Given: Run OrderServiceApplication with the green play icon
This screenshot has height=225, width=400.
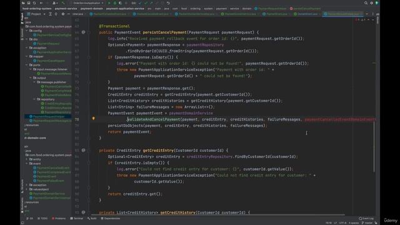Looking at the screenshot, I should pos(109,3).
